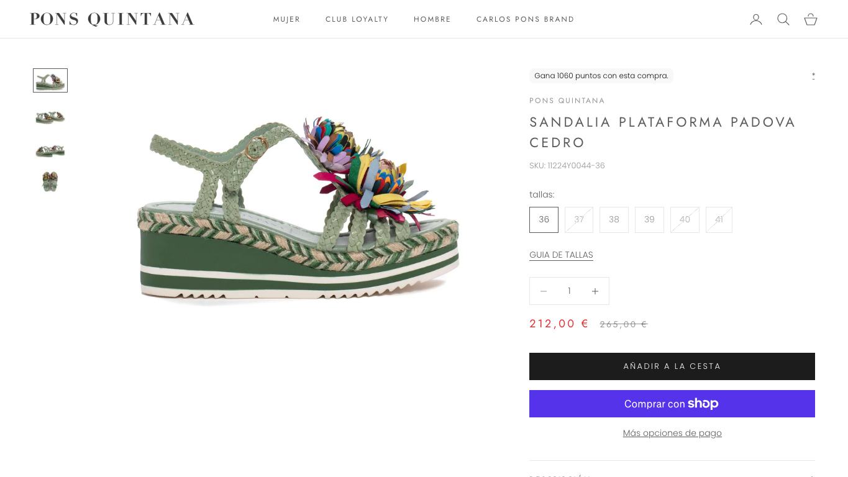Choose the crossed-out size 37
The width and height of the screenshot is (848, 477).
click(x=579, y=220)
